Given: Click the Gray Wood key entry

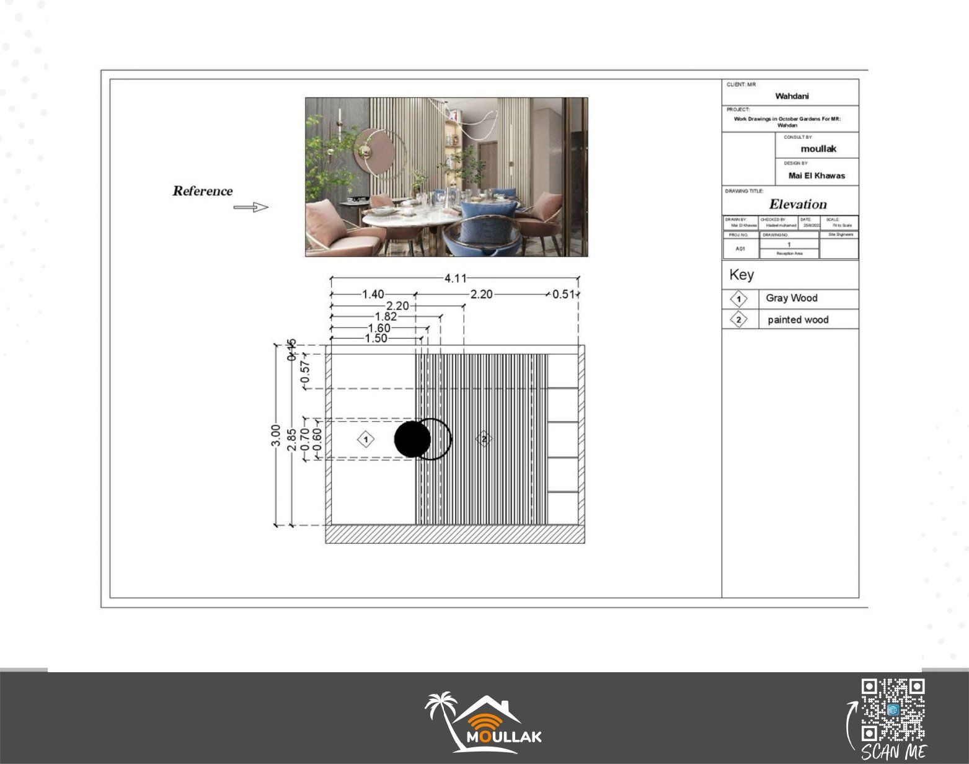Looking at the screenshot, I should tap(791, 298).
